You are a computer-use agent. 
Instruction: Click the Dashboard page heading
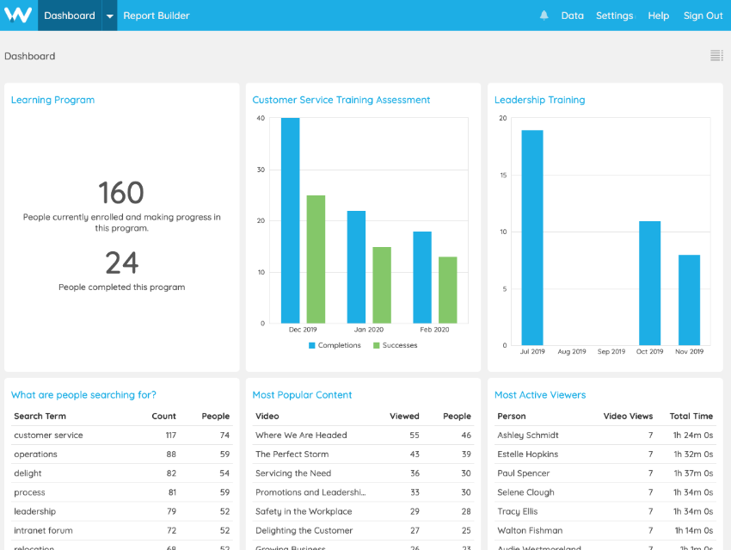pos(30,56)
